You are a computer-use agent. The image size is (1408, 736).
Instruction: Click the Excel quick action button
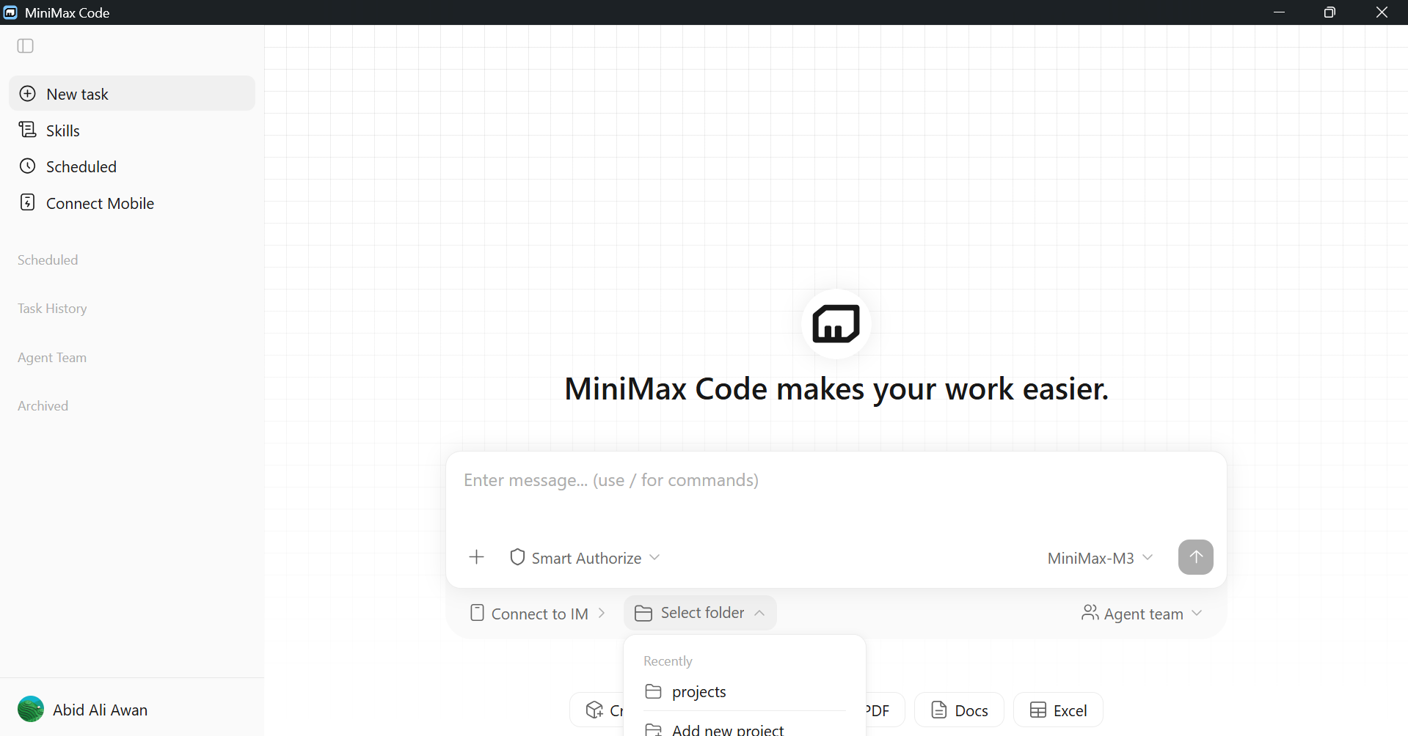tap(1058, 710)
